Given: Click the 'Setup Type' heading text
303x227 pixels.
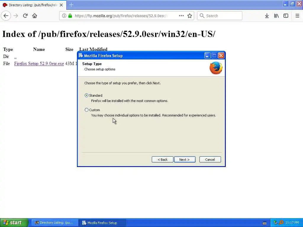Looking at the screenshot, I should click(92, 64).
